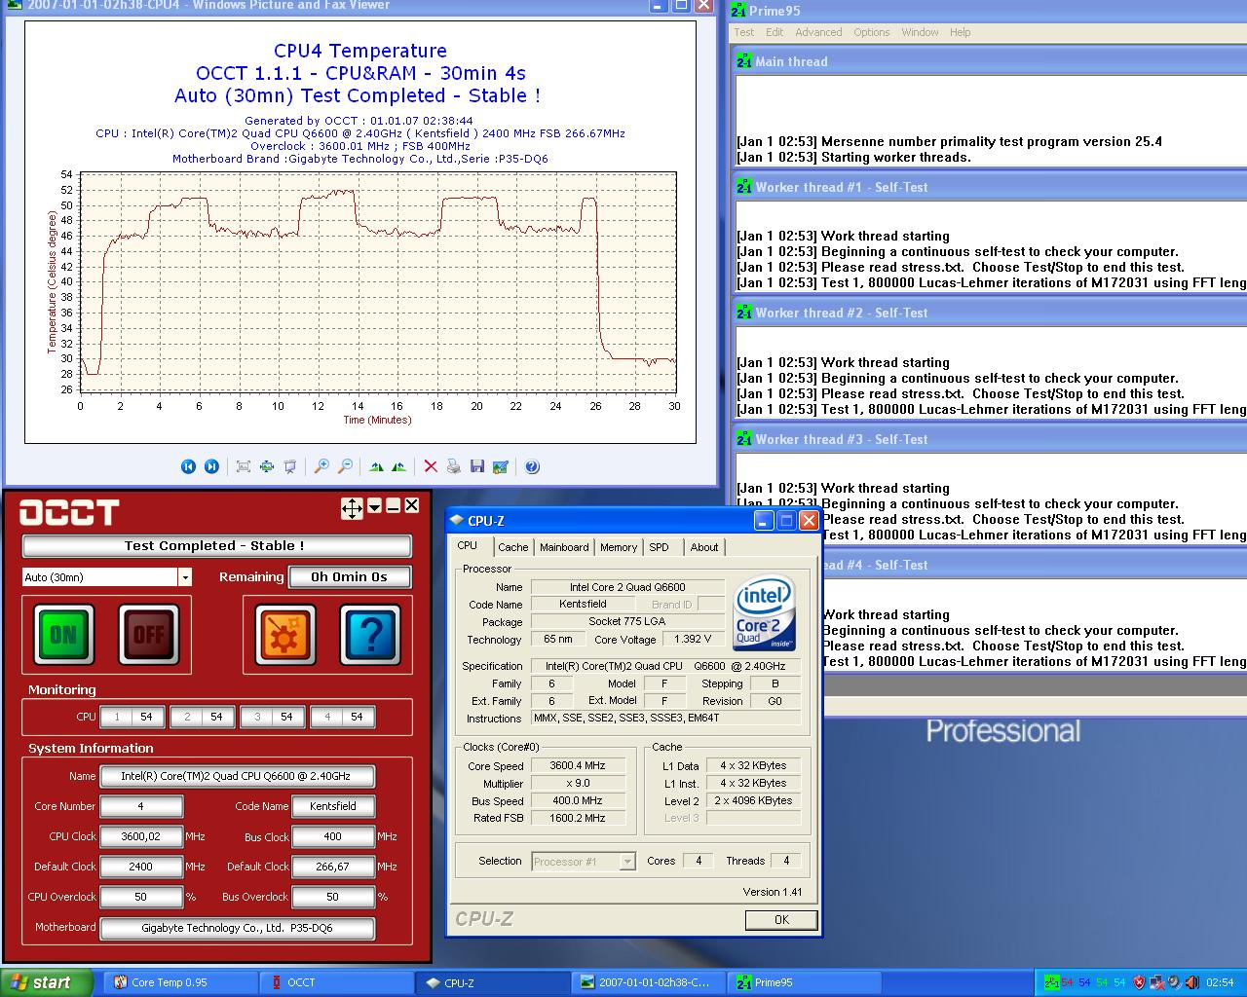Viewport: 1247px width, 997px height.
Task: Turn the OCCT test ON
Action: (63, 635)
